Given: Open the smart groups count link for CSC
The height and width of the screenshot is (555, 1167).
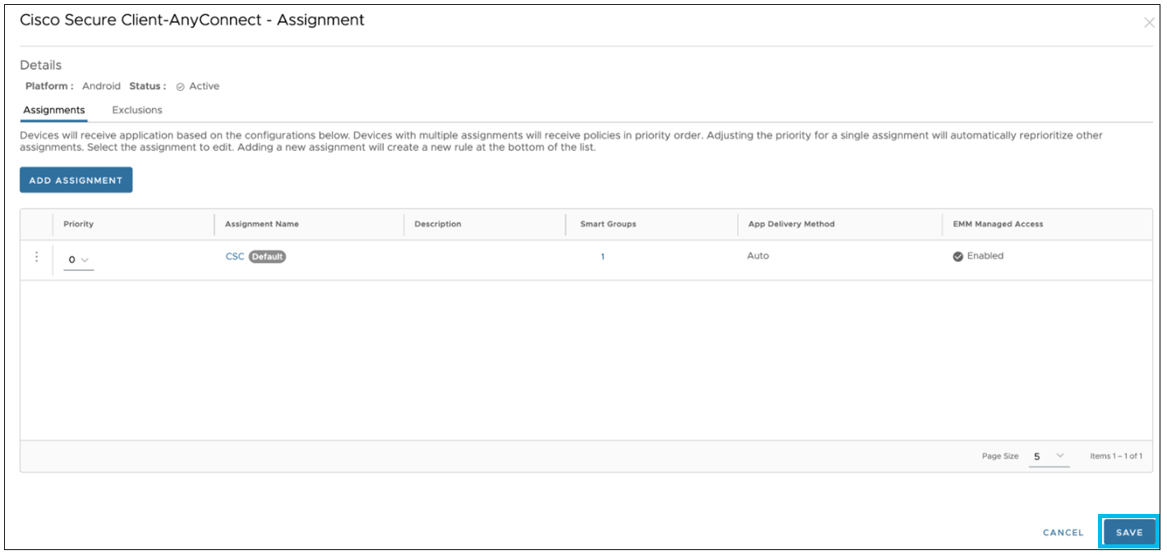Looking at the screenshot, I should pyautogui.click(x=602, y=257).
